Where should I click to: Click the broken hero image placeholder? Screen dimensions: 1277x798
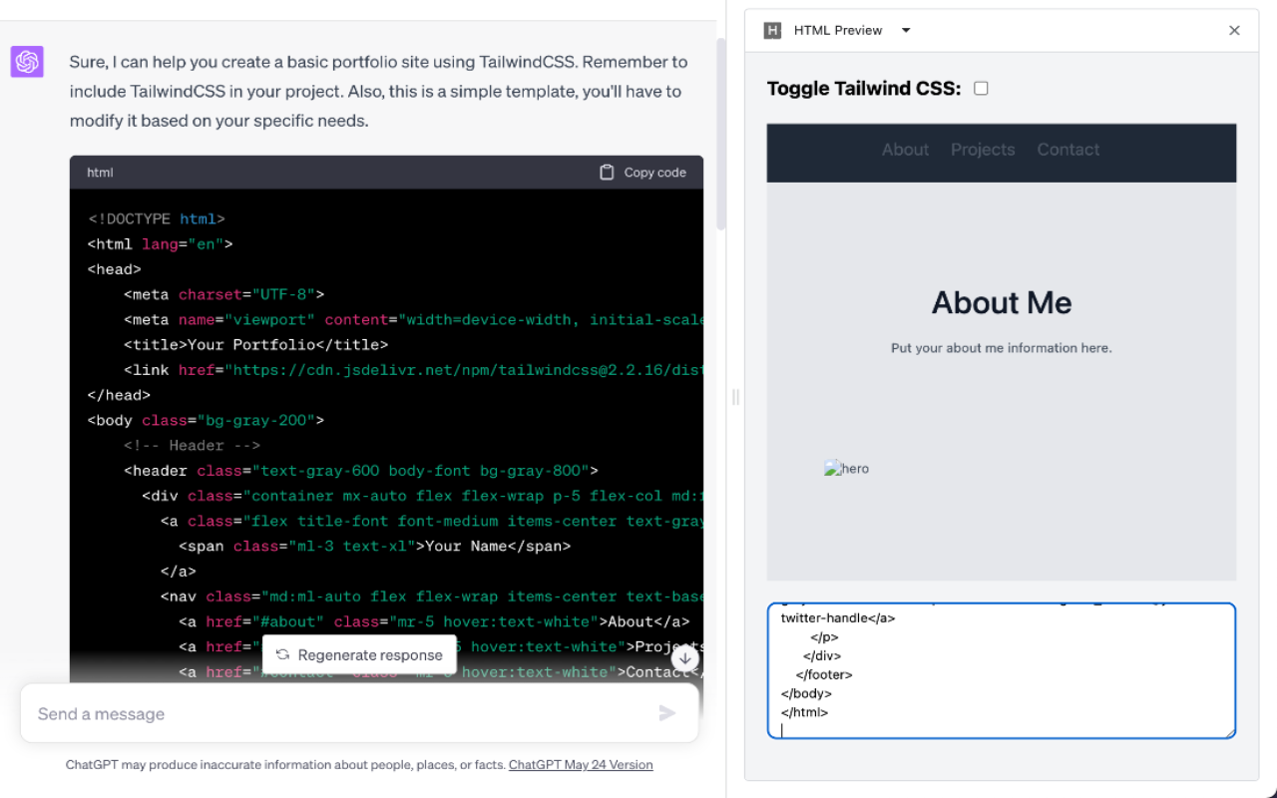click(846, 468)
